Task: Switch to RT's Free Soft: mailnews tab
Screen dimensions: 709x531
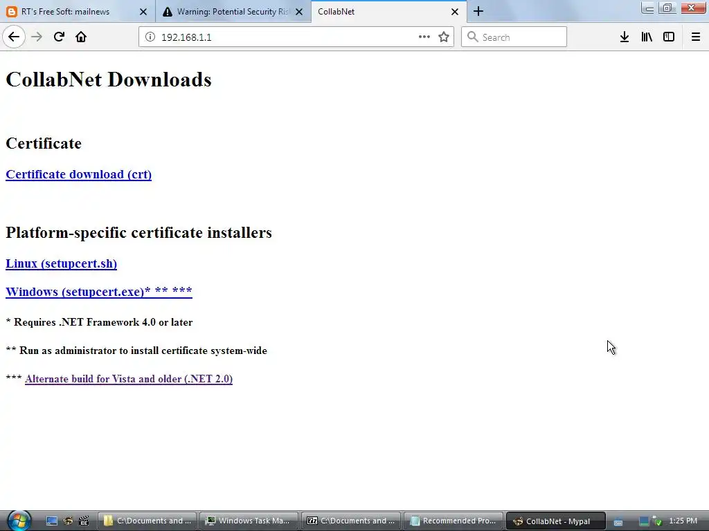Action: [x=78, y=11]
